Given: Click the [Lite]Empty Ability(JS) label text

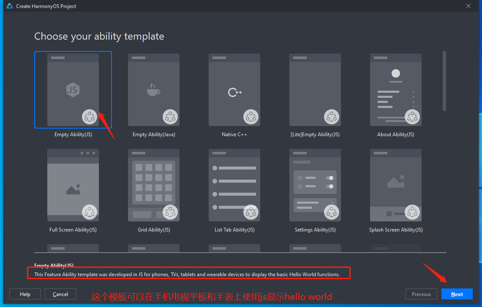Looking at the screenshot, I should [315, 135].
